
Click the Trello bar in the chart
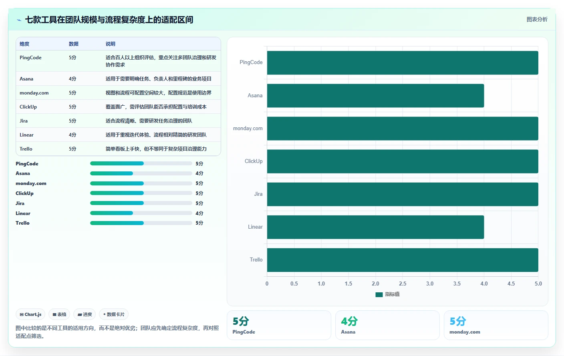click(403, 260)
